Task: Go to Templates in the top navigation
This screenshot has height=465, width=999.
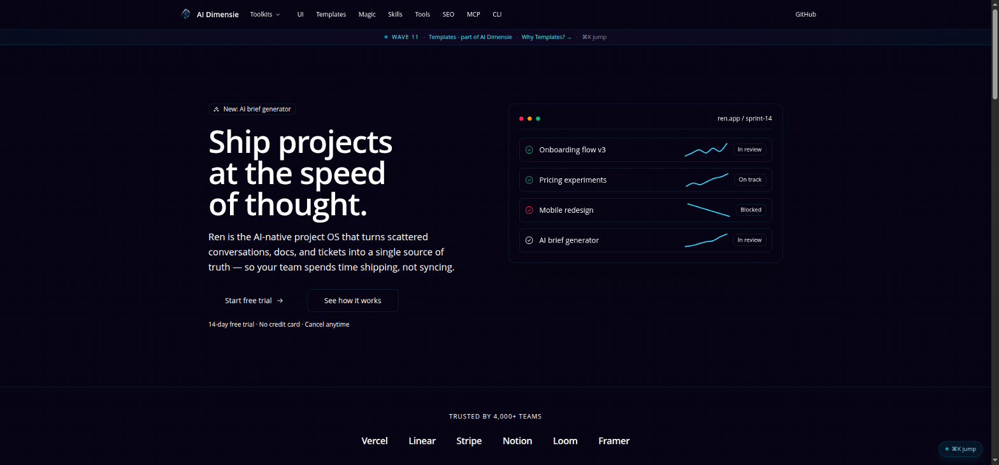Action: click(x=331, y=14)
